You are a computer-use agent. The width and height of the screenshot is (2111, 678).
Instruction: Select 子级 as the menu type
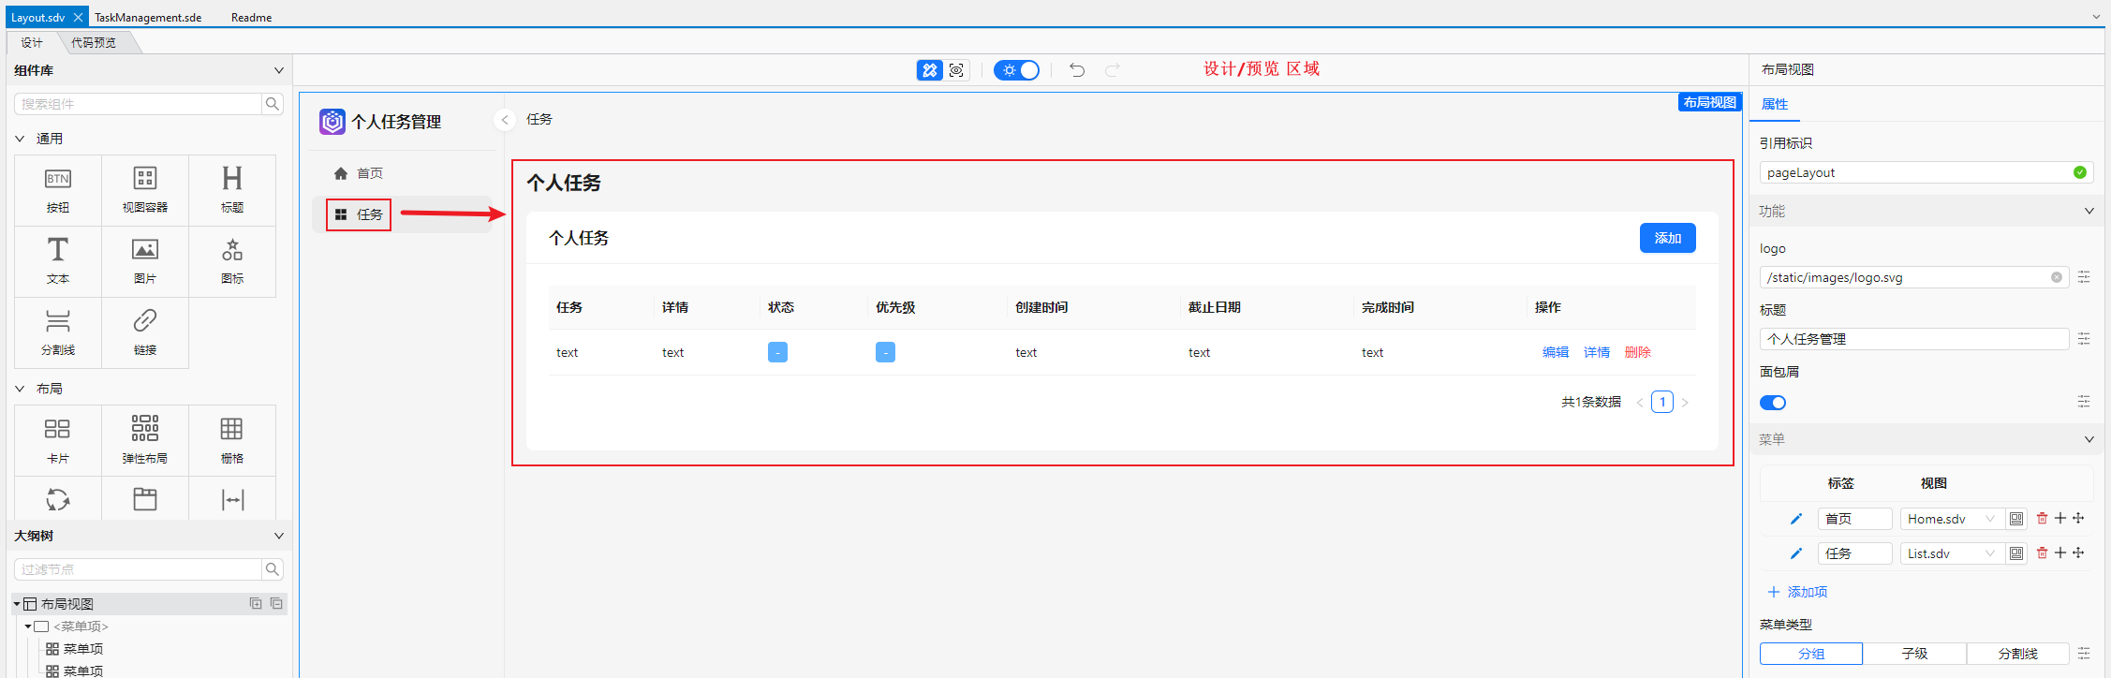pyautogui.click(x=1914, y=654)
